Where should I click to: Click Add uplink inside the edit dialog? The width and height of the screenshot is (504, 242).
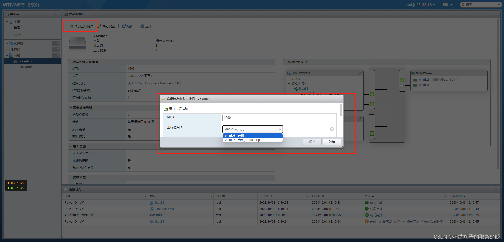click(176, 109)
